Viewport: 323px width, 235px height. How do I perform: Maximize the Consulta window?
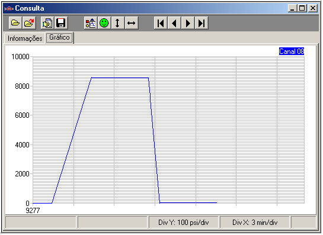302,8
